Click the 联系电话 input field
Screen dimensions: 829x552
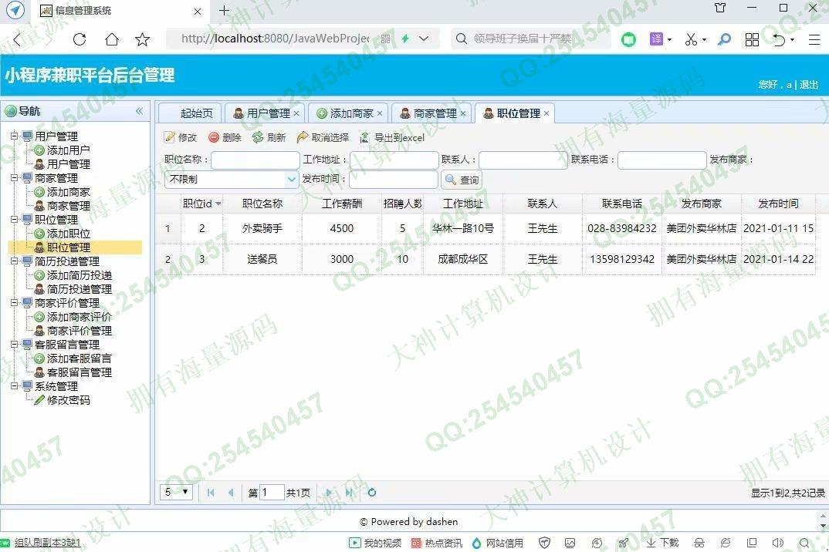[x=662, y=160]
